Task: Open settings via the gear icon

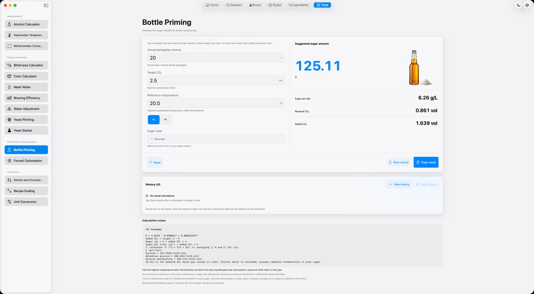Action: click(x=527, y=5)
